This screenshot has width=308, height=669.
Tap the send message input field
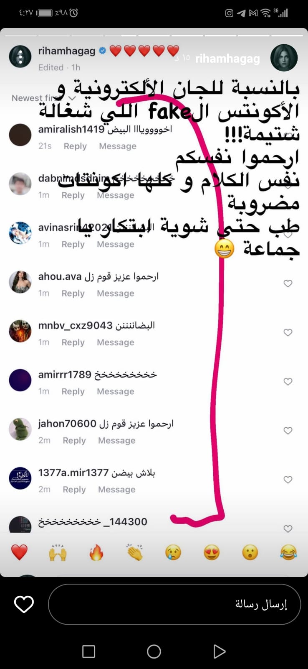pos(174,604)
